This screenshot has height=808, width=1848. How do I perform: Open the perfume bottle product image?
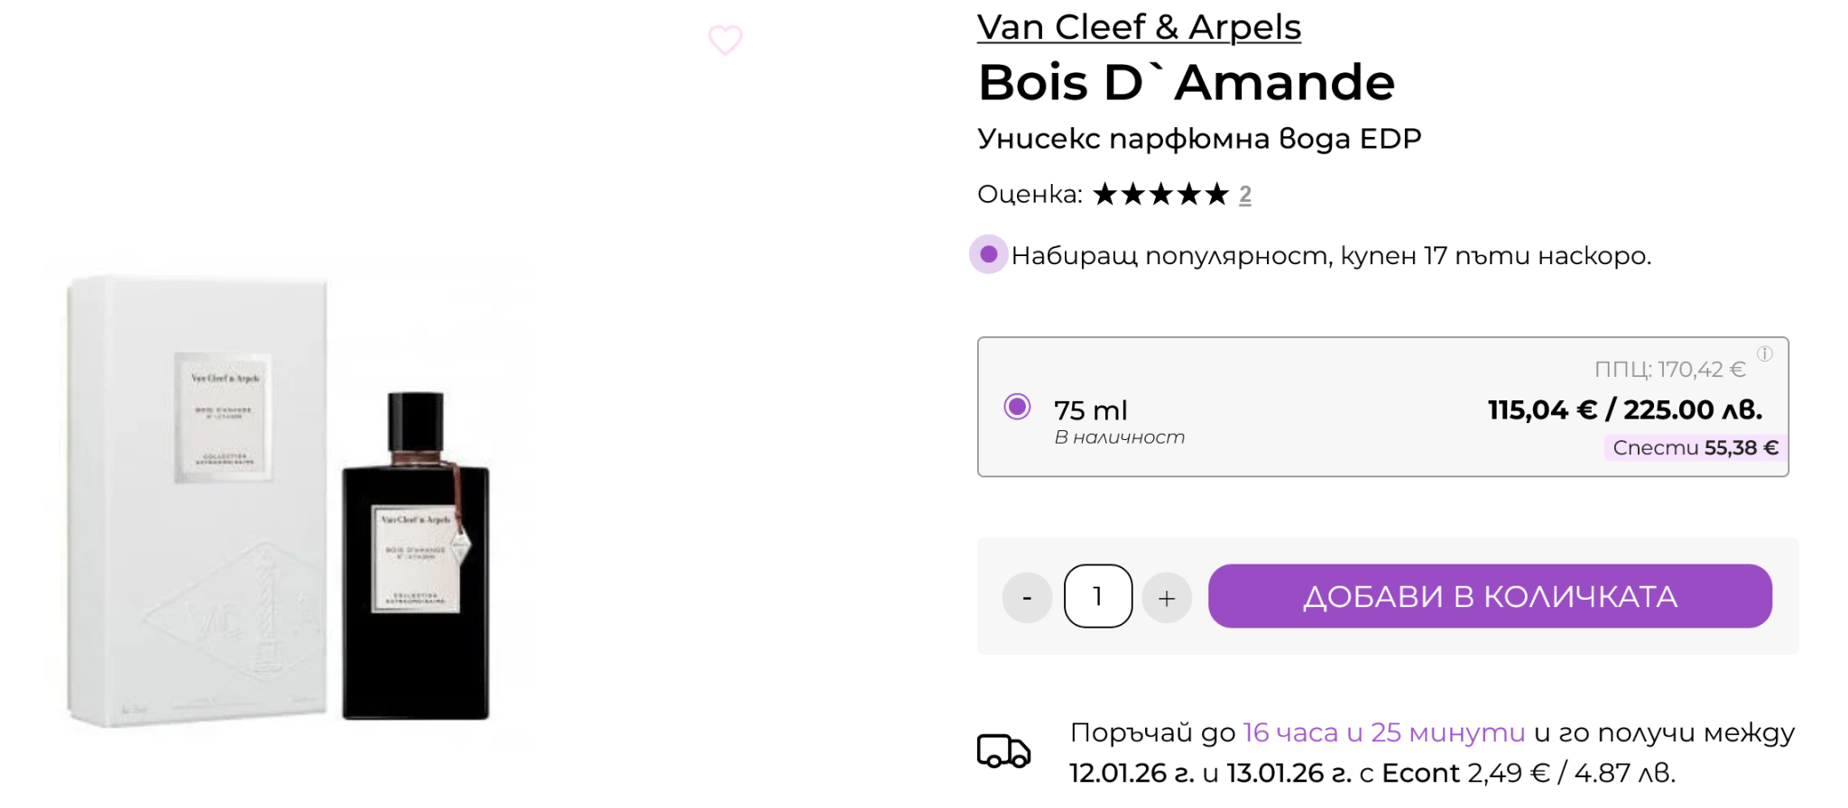[x=280, y=500]
